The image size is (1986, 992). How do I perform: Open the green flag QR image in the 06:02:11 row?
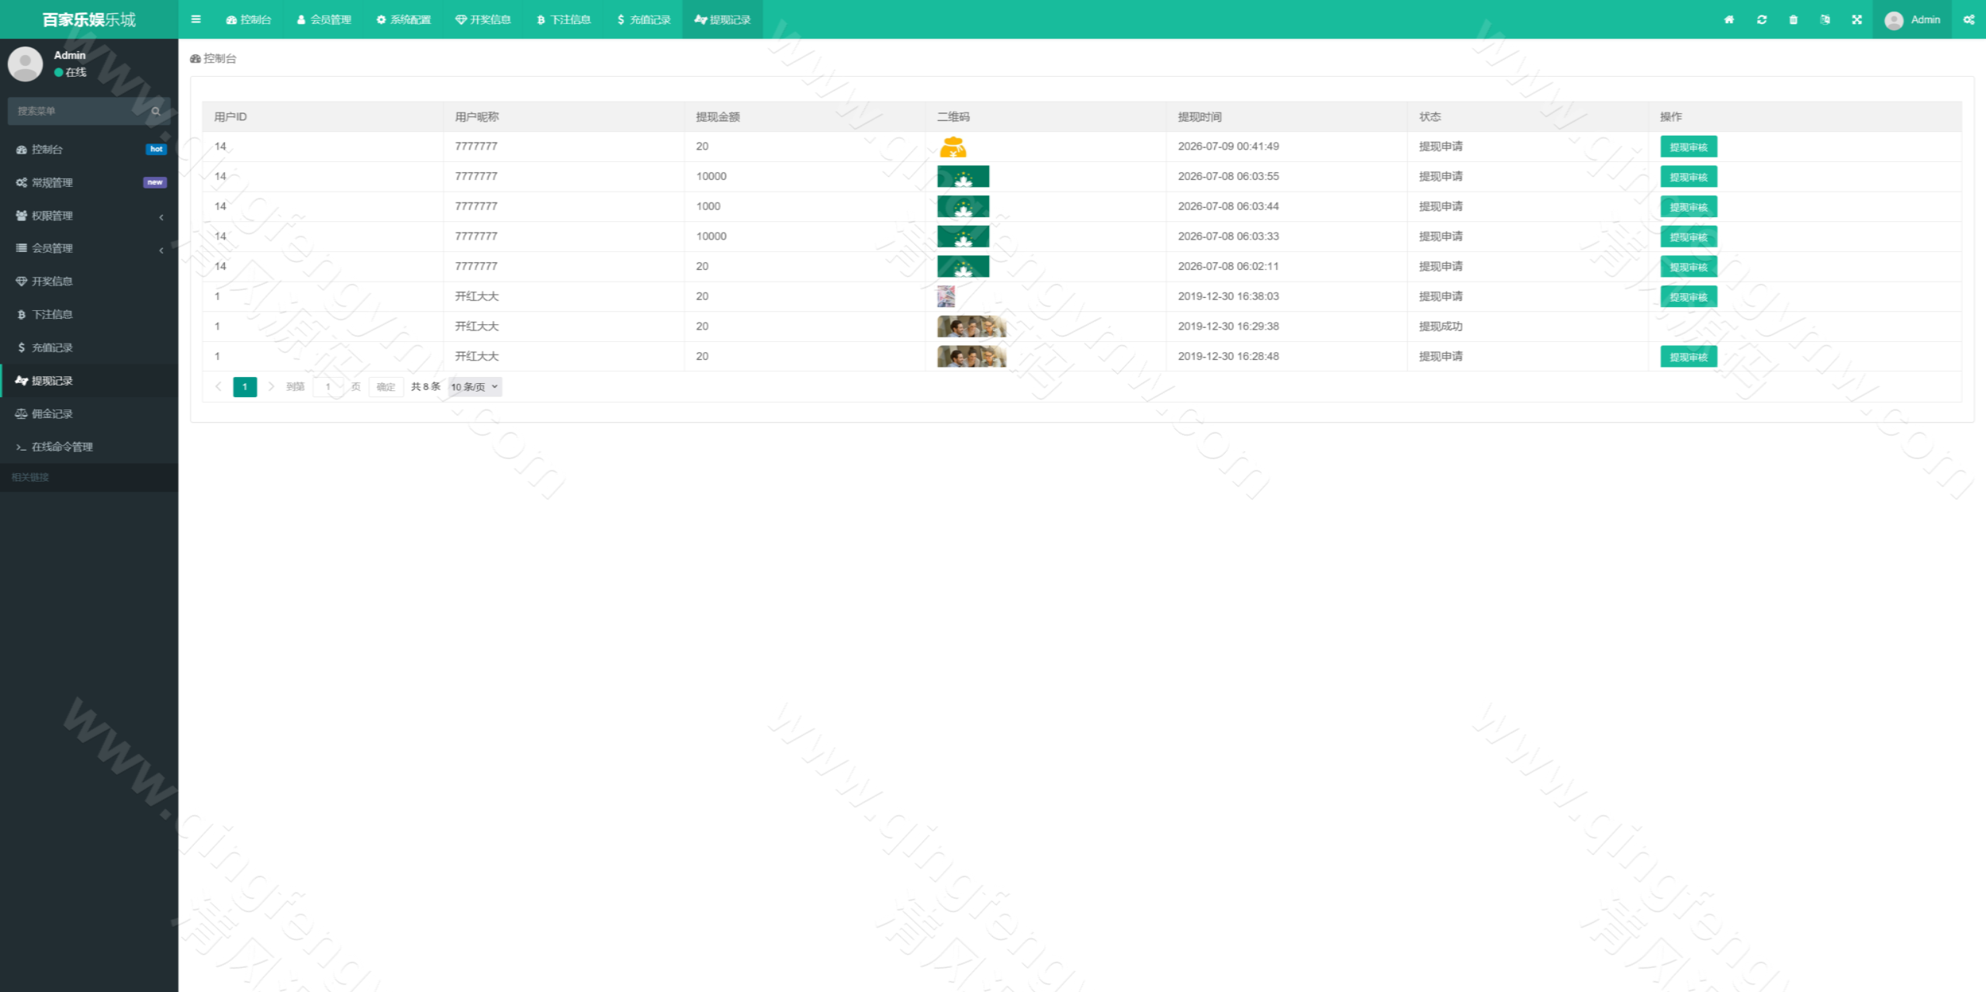(x=963, y=267)
